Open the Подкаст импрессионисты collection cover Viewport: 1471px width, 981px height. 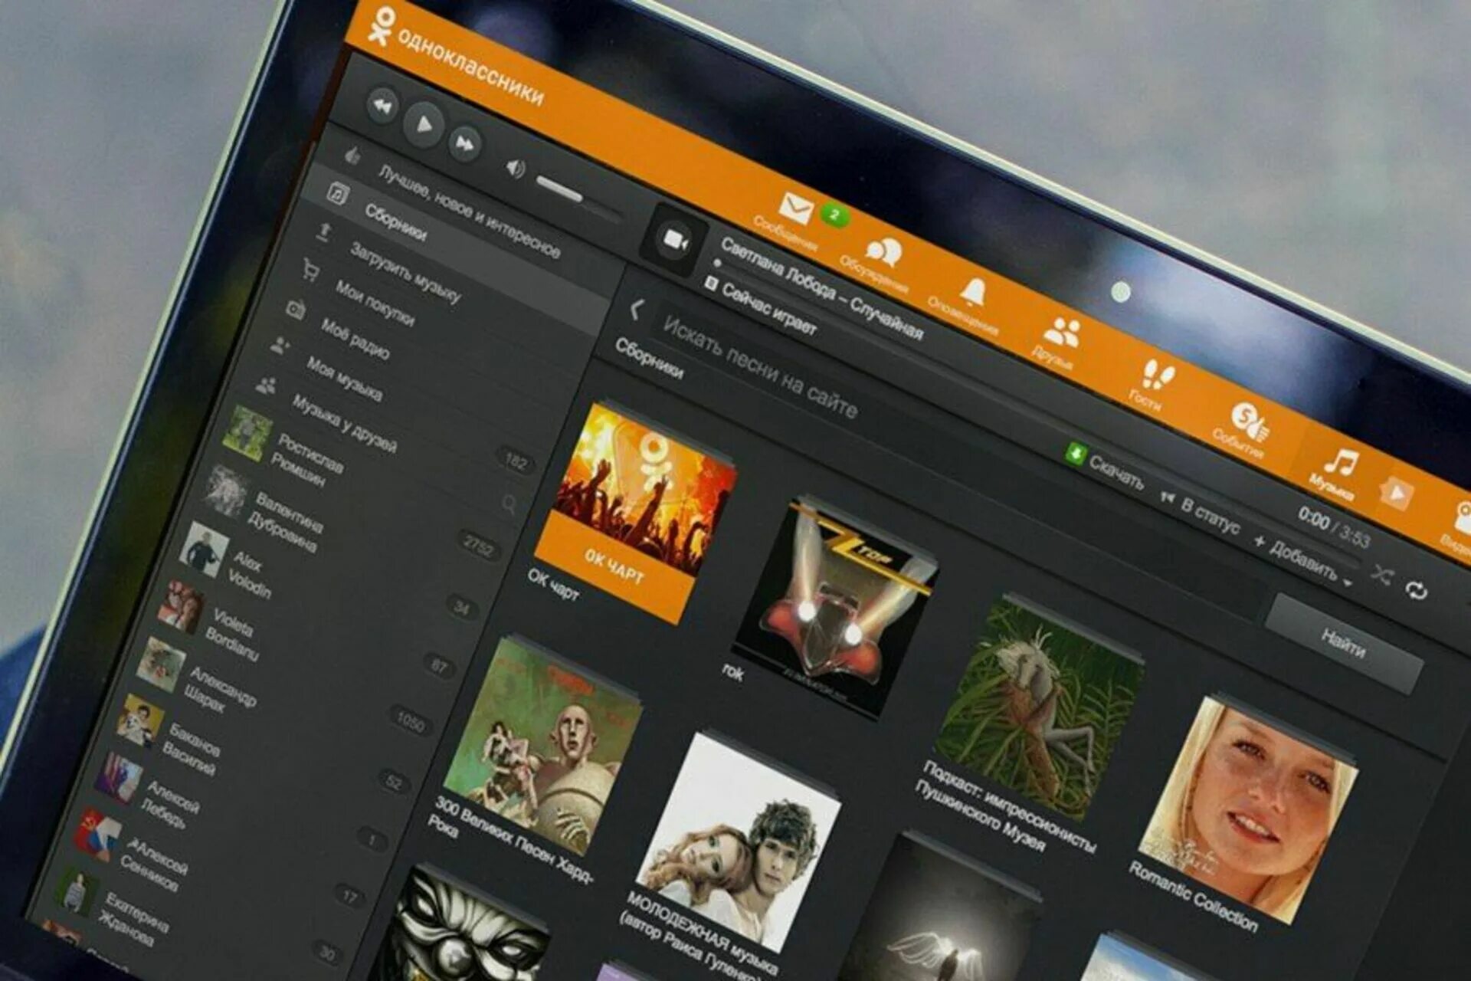pyautogui.click(x=1040, y=706)
